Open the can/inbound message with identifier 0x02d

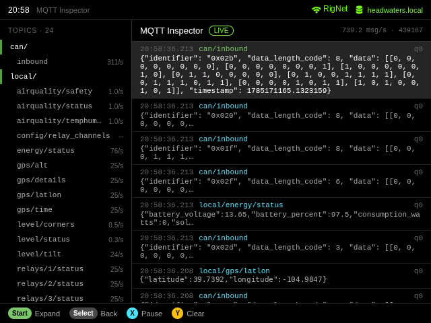281,247
